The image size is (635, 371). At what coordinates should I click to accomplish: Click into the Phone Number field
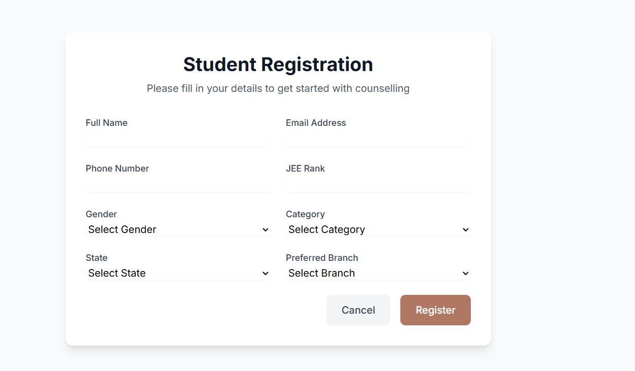pos(178,185)
